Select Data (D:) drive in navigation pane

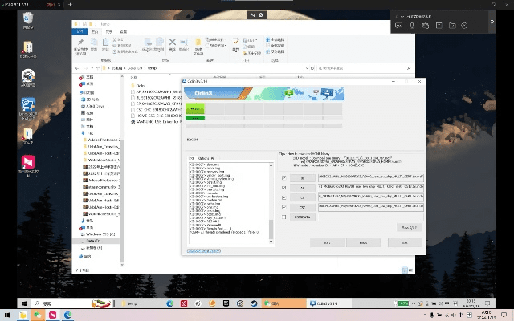pyautogui.click(x=92, y=240)
